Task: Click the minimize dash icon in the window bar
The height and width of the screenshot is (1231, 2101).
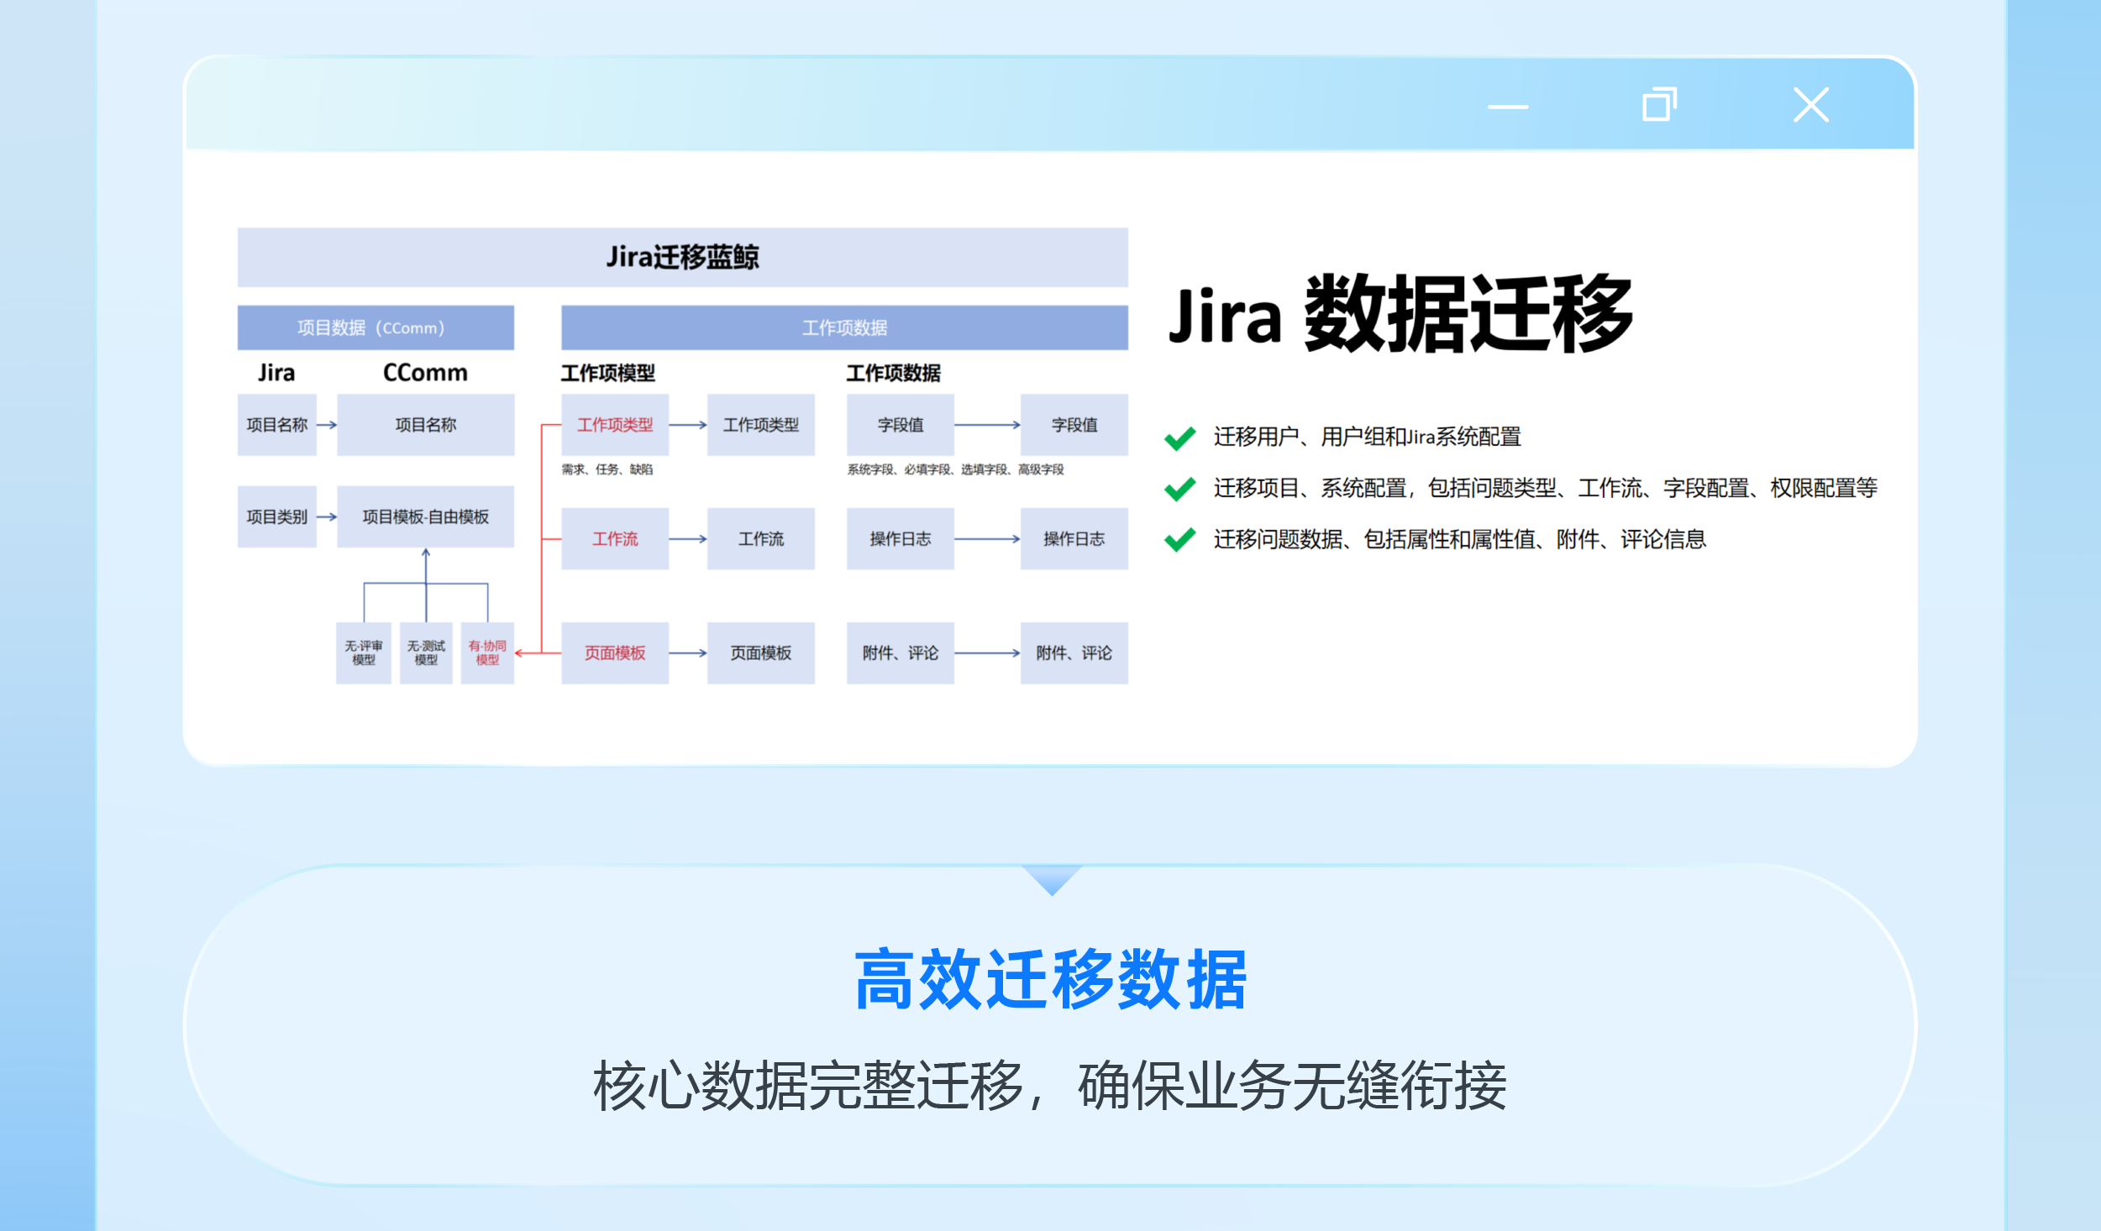Action: [1507, 107]
